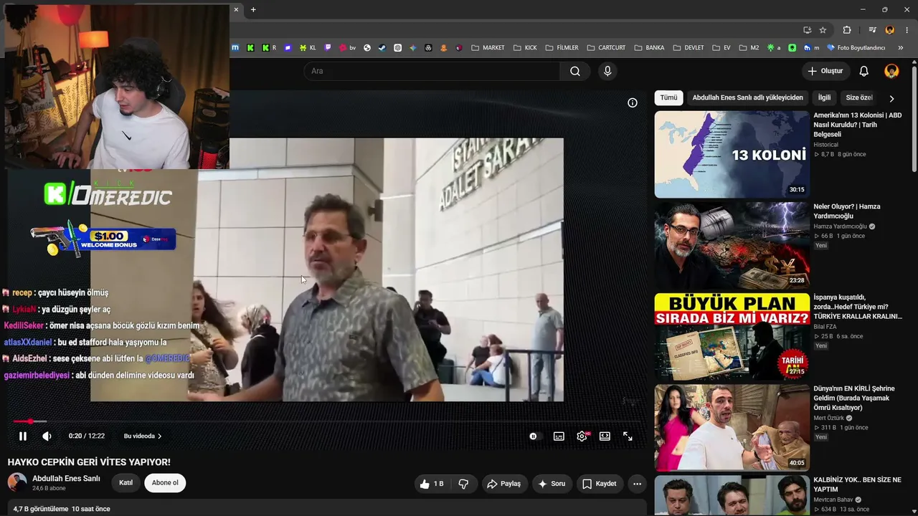Open more actions ellipsis menu
The height and width of the screenshot is (516, 918).
tap(637, 484)
